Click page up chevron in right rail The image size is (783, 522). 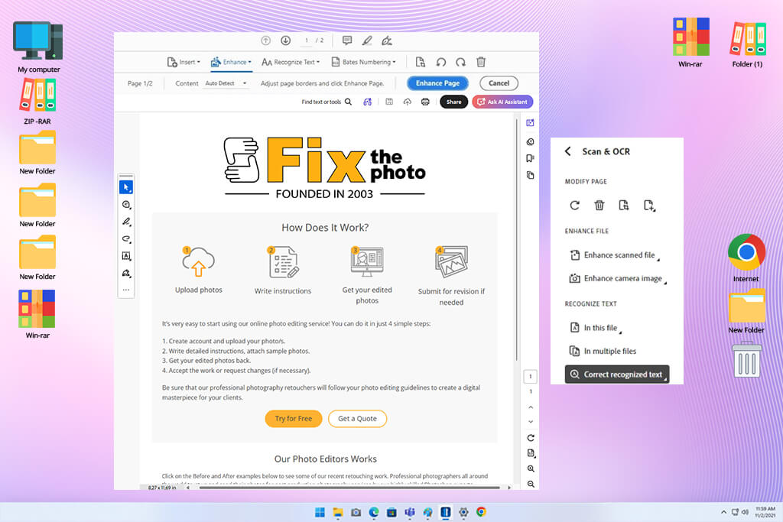(531, 407)
